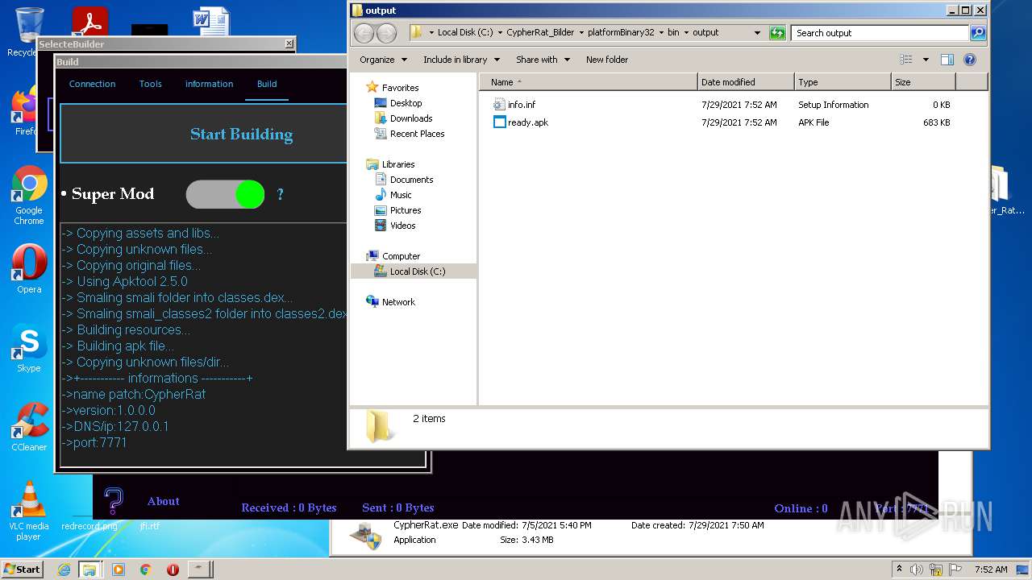Click the question mark icon beside About
This screenshot has width=1032, height=580.
coord(114,500)
